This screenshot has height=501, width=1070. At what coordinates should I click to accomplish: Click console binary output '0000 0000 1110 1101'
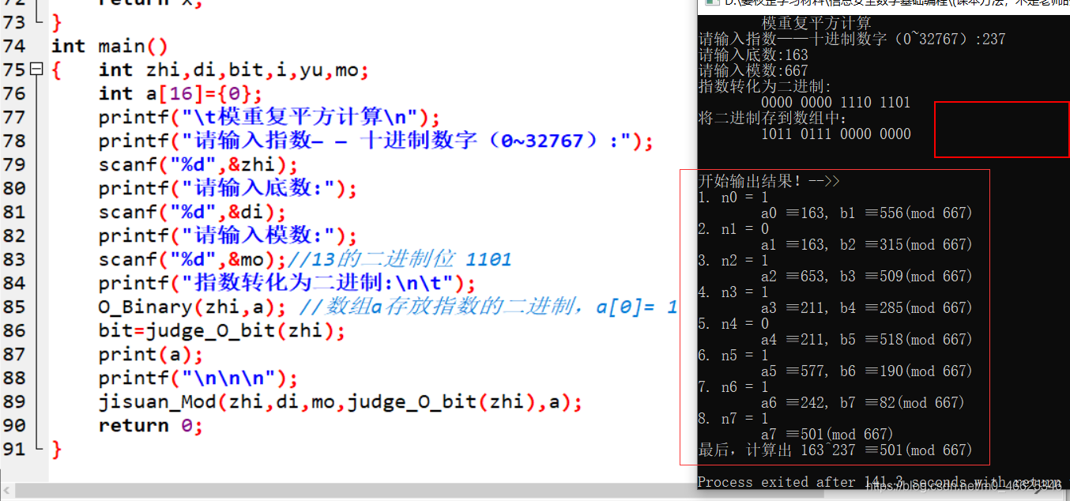(x=836, y=102)
